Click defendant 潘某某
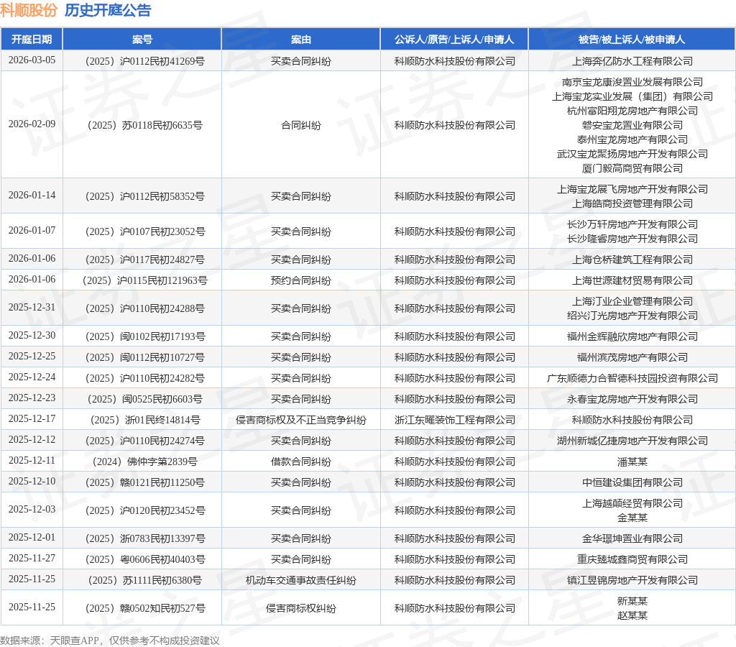The height and width of the screenshot is (647, 736). pos(632,462)
